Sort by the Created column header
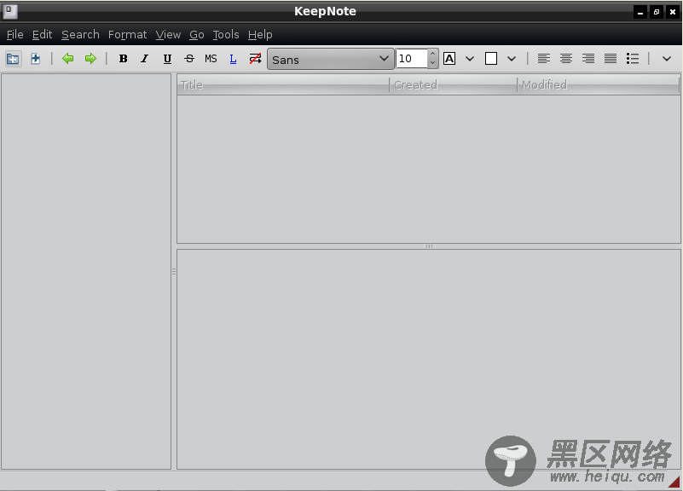The width and height of the screenshot is (683, 491). tap(453, 85)
